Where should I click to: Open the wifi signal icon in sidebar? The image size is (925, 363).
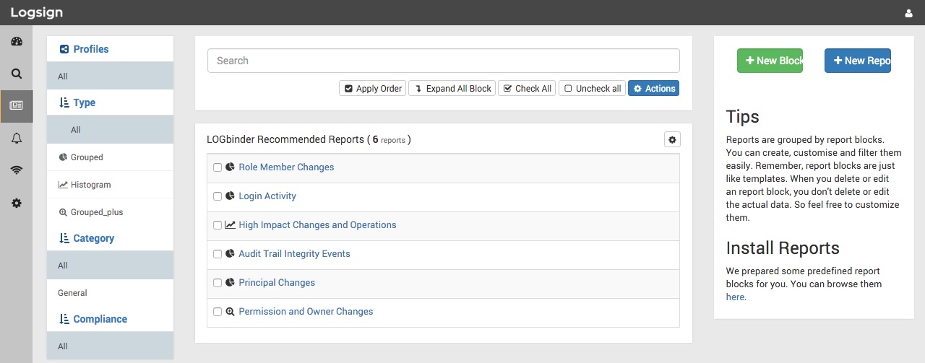point(16,170)
